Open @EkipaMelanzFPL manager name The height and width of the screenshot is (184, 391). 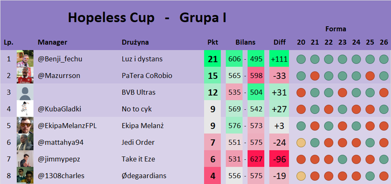click(67, 126)
